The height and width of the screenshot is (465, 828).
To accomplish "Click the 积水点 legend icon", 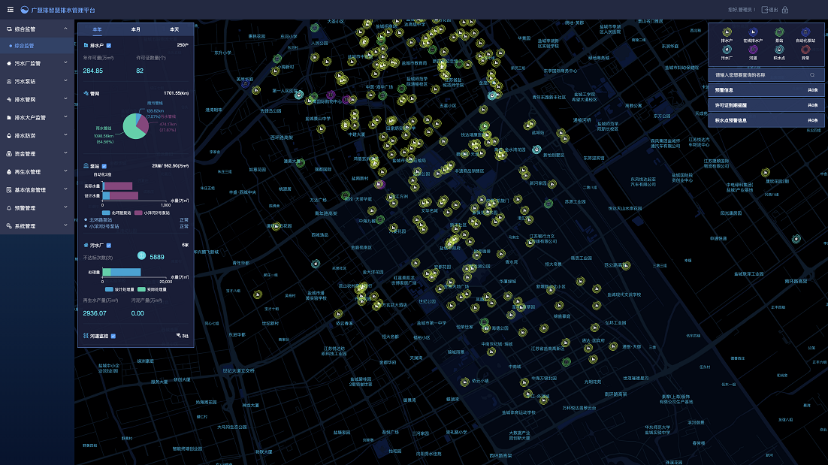I will pos(779,50).
